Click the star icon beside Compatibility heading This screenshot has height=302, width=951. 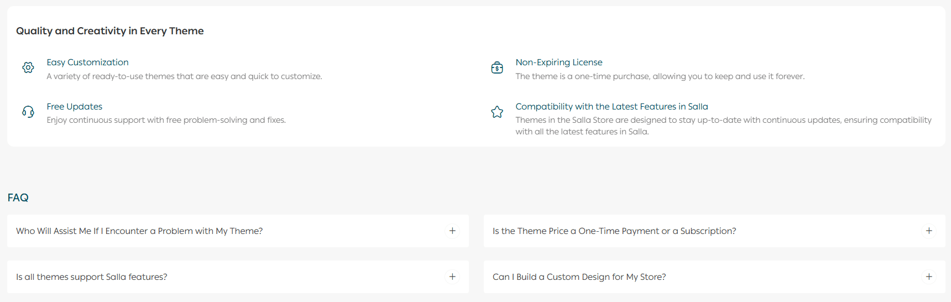tap(497, 112)
